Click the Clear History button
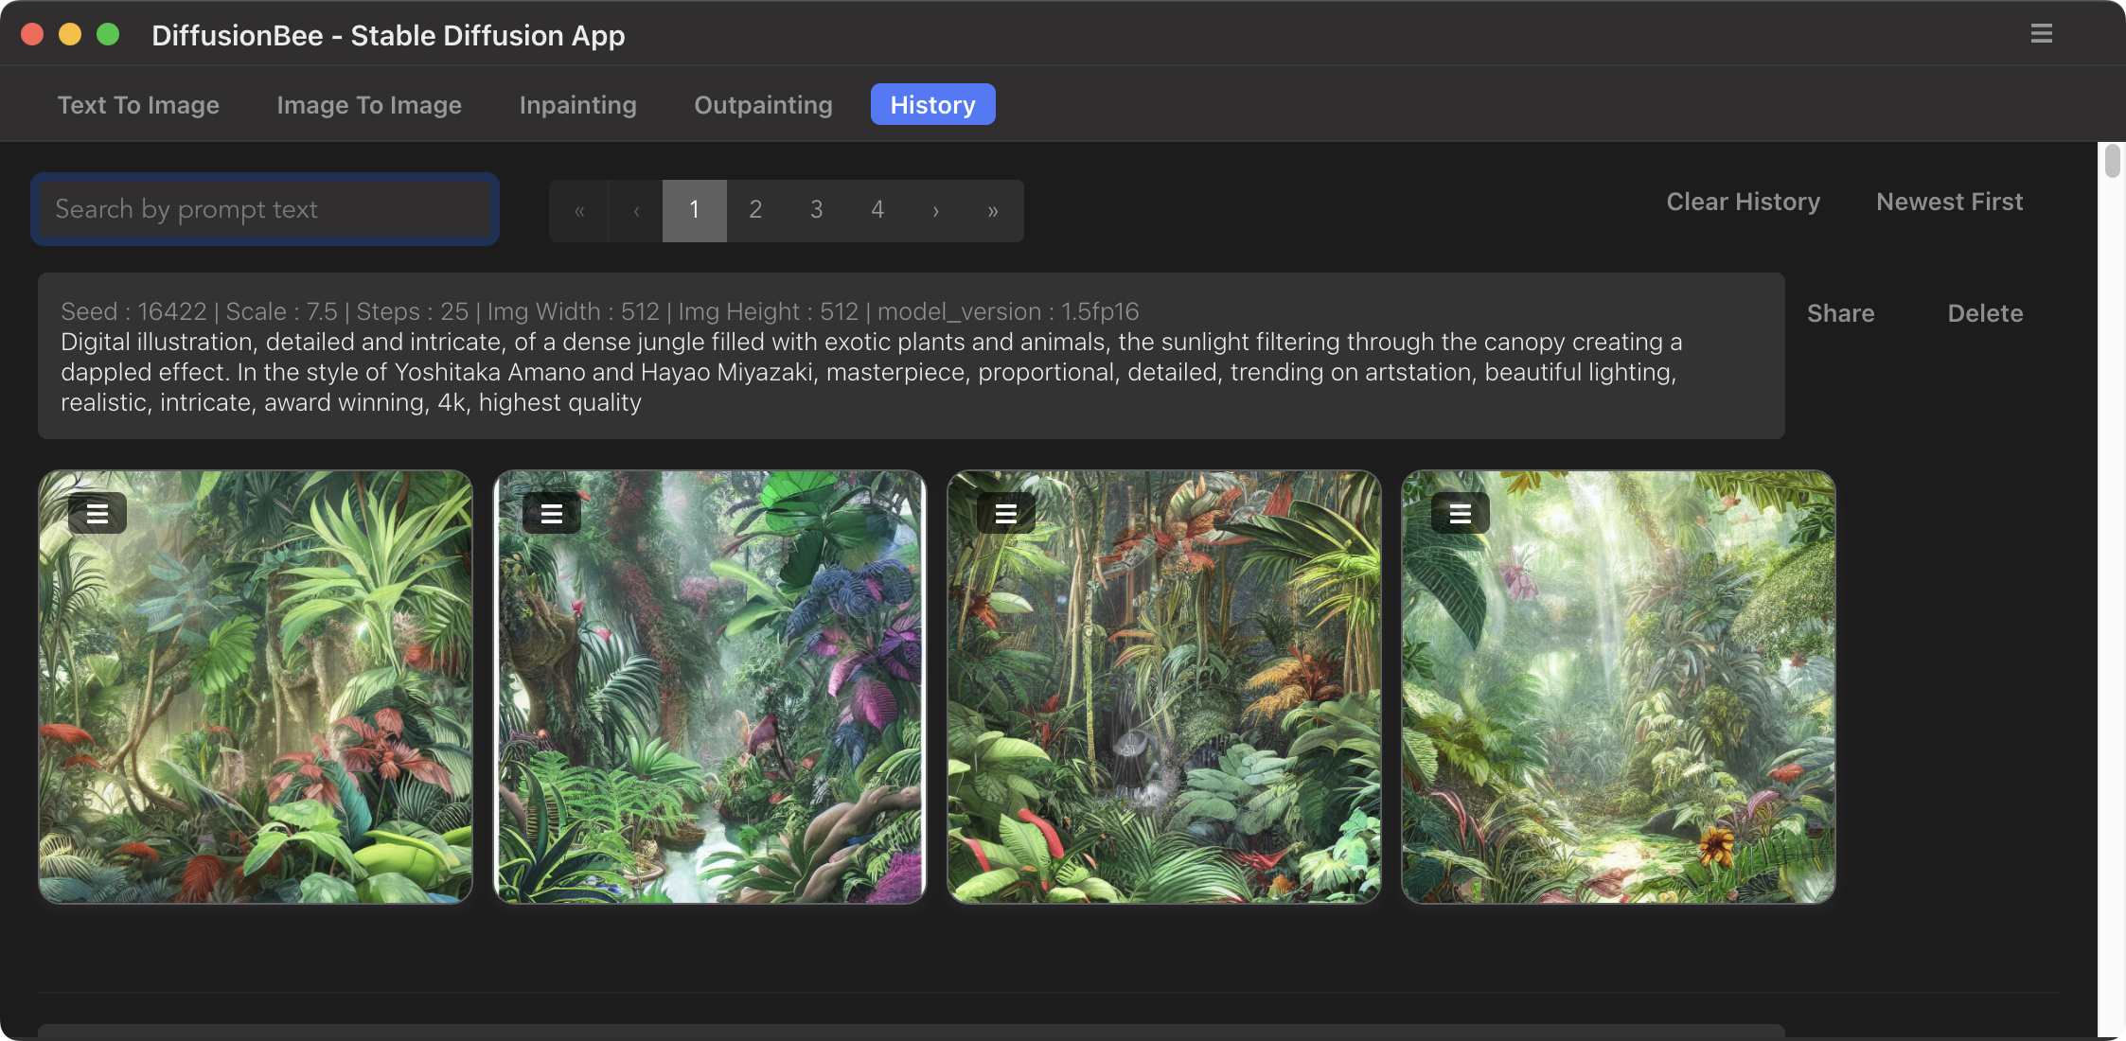2126x1041 pixels. tap(1743, 202)
